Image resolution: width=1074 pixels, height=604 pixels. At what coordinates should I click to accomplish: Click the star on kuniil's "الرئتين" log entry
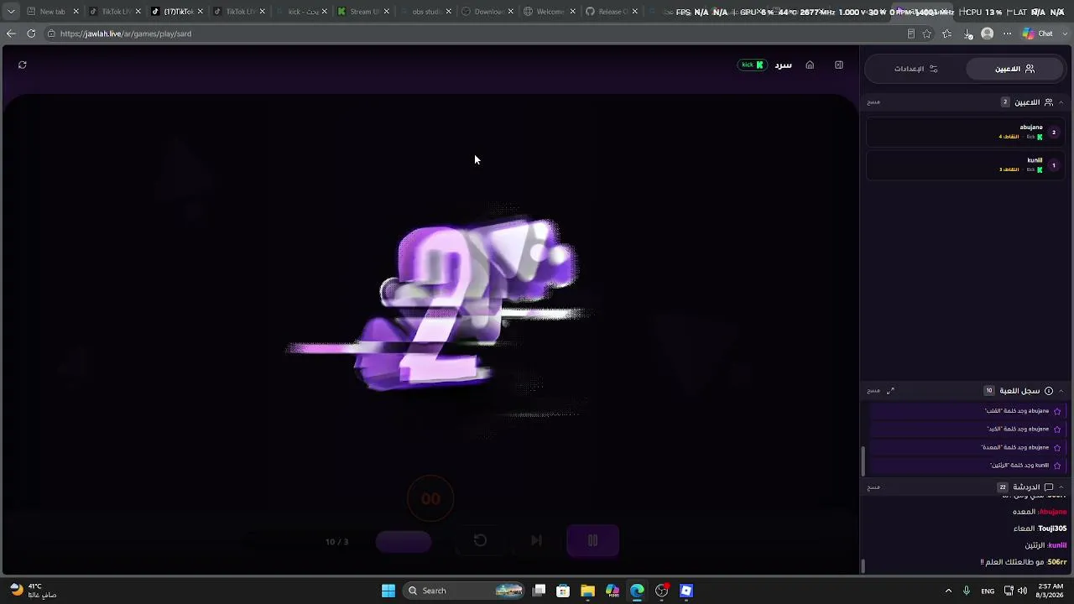tap(1057, 466)
